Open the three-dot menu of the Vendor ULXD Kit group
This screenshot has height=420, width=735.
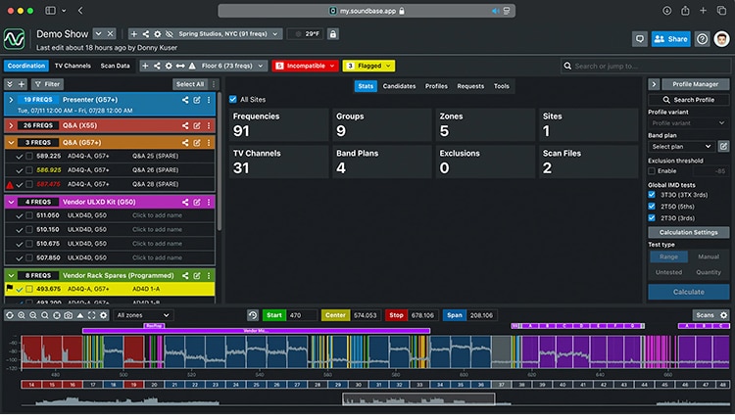[208, 202]
